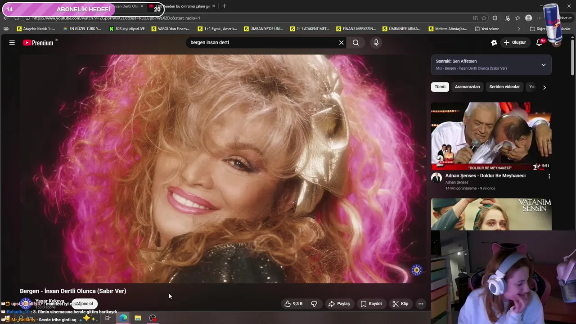
Task: Click the magnifier search button
Action: point(356,43)
